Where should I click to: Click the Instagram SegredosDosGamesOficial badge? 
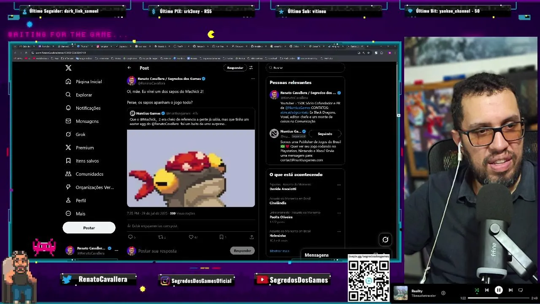pyautogui.click(x=196, y=280)
